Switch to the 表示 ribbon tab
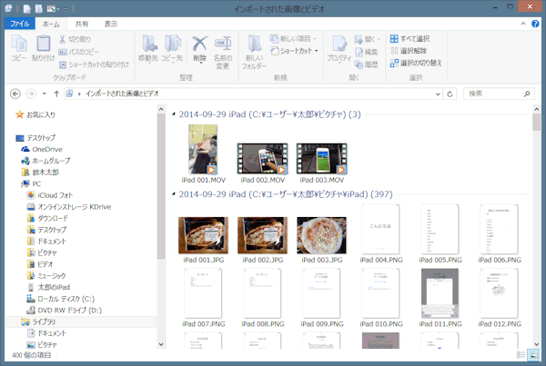The height and width of the screenshot is (366, 546). click(x=110, y=23)
